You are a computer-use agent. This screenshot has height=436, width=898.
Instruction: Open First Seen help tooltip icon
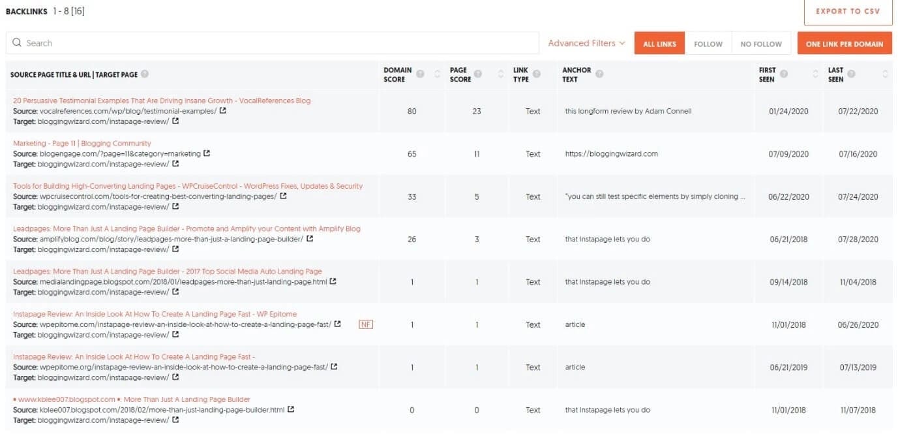(784, 74)
